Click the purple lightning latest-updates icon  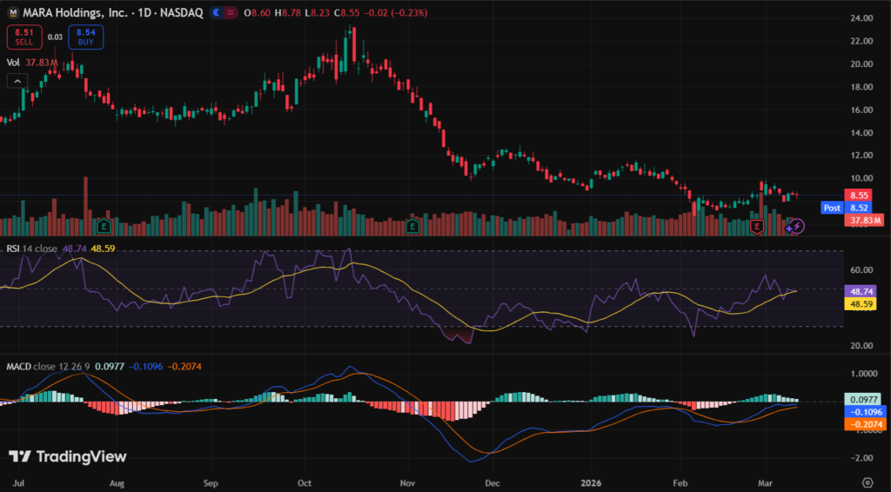(795, 227)
